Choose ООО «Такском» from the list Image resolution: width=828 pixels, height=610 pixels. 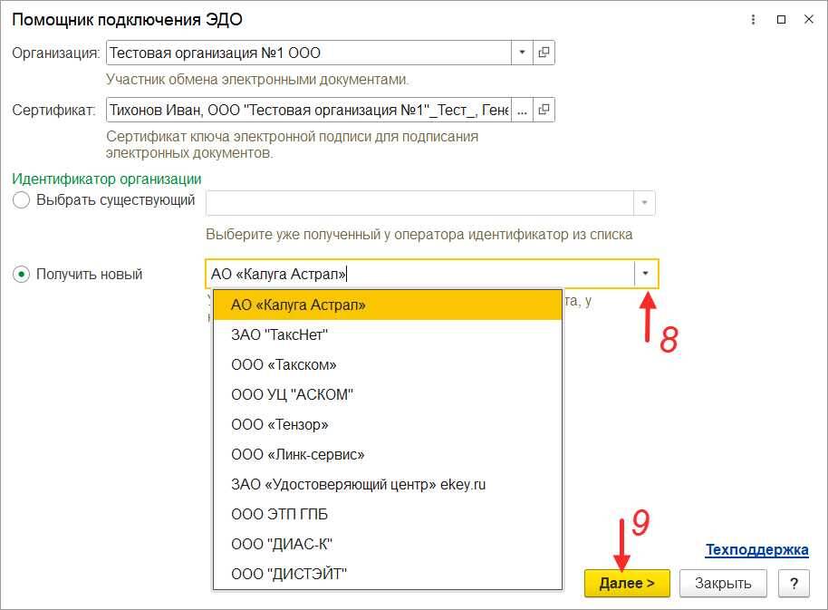point(388,365)
